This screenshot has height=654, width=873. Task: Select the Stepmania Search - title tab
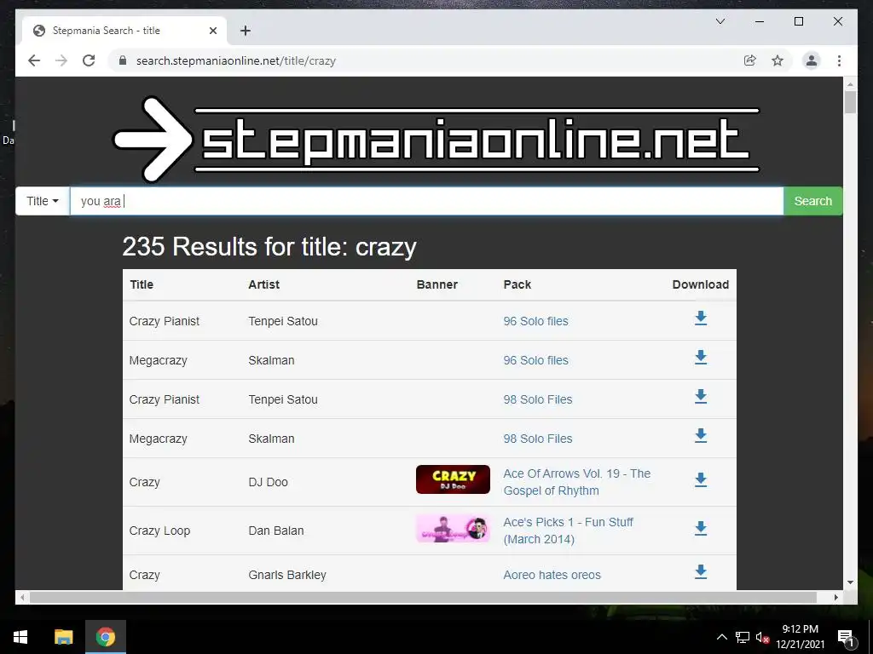(x=124, y=31)
